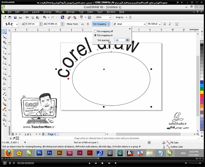This screenshot has width=205, height=167.
Task: Expand the Snap to dropdown
Action: pyautogui.click(x=127, y=17)
